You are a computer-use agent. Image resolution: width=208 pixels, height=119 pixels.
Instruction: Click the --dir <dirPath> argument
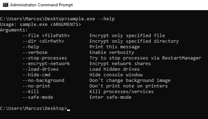click(x=43, y=41)
